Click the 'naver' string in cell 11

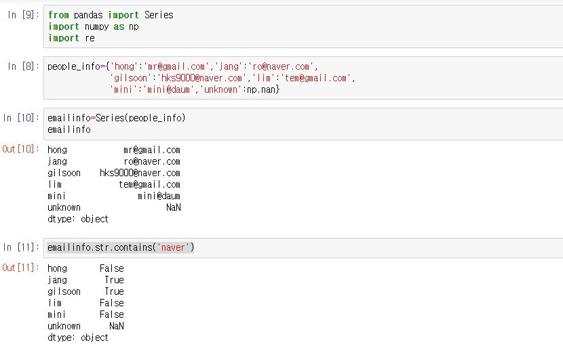coord(173,247)
